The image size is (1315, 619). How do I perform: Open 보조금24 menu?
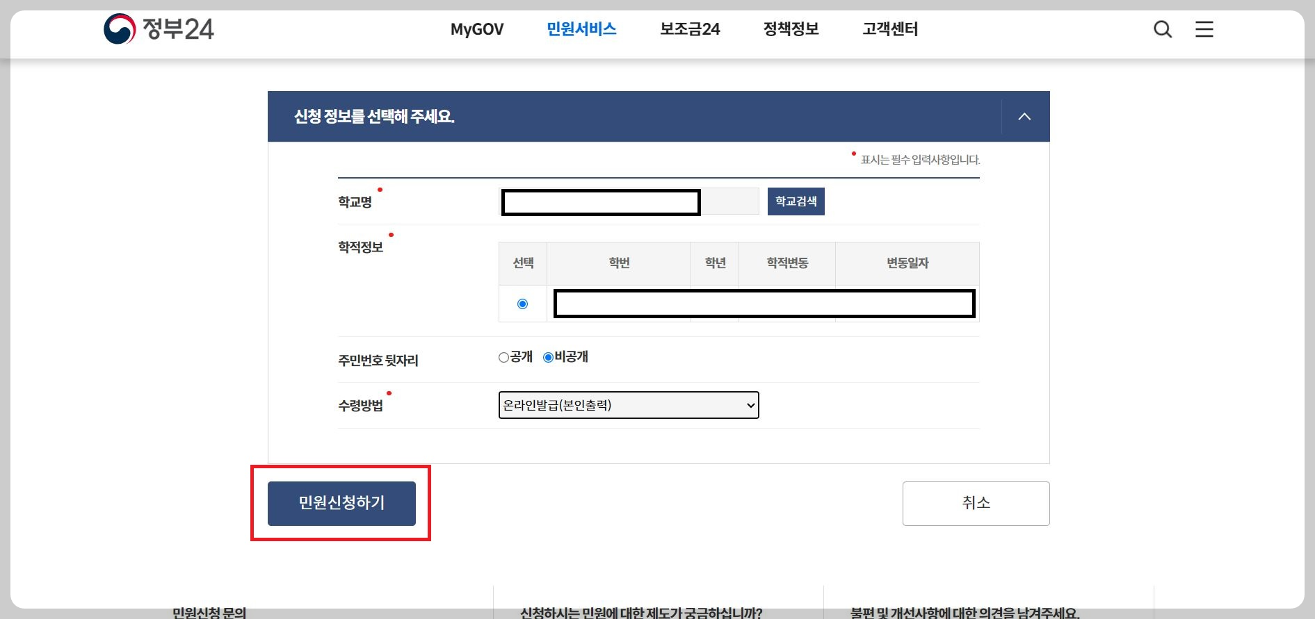690,29
